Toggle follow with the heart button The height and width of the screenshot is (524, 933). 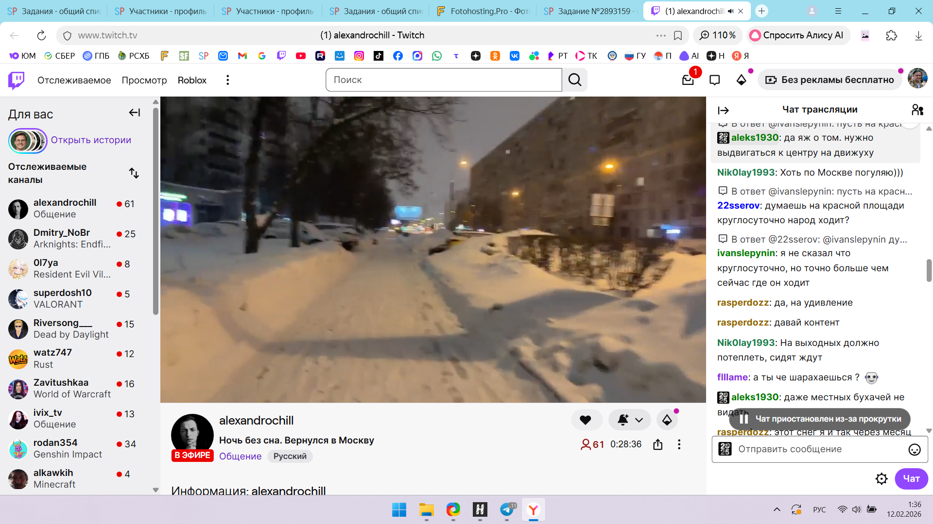point(586,420)
